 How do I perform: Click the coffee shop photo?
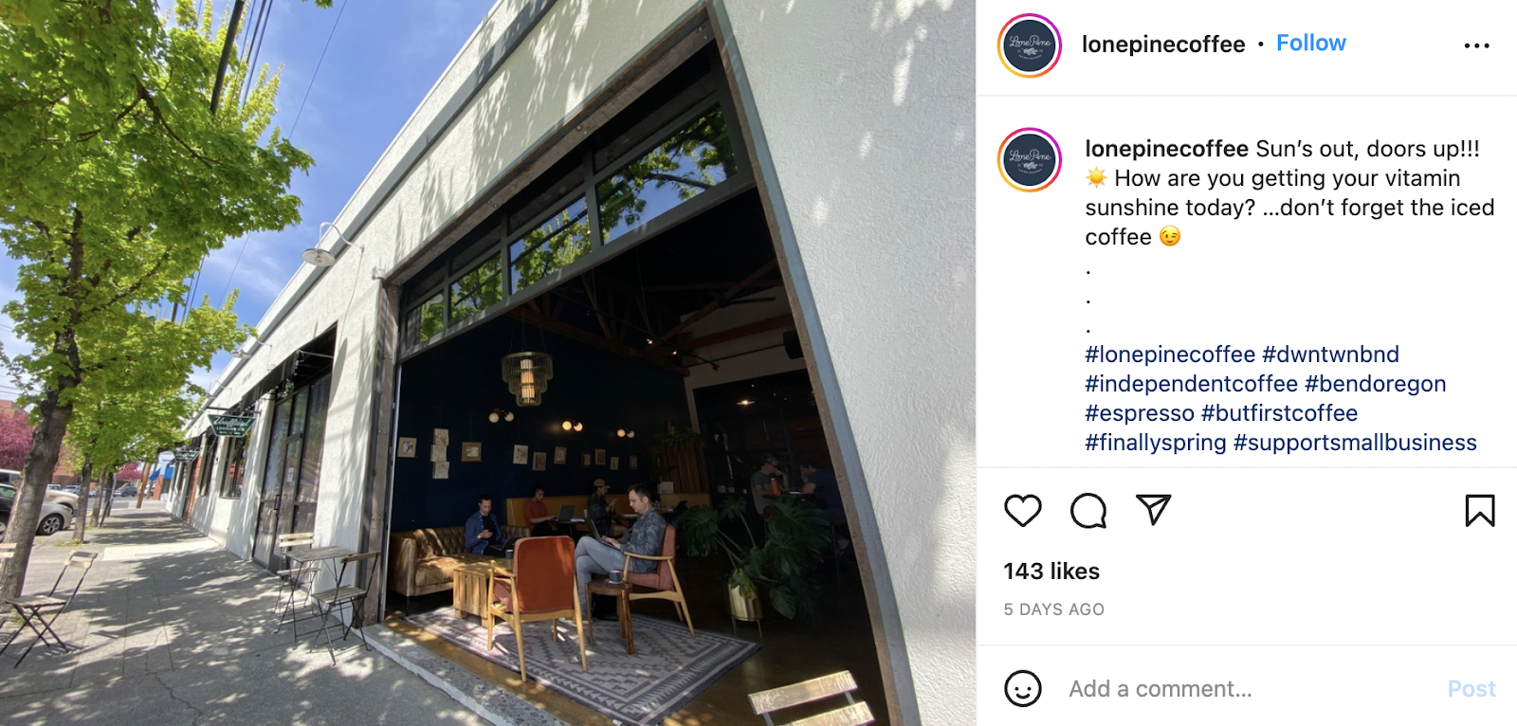[x=488, y=363]
